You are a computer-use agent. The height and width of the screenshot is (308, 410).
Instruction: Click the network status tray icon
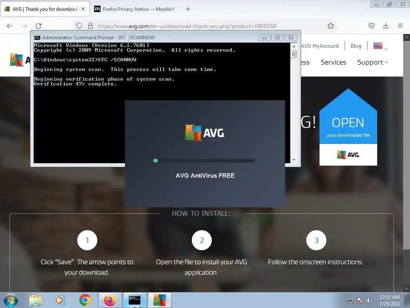350,300
